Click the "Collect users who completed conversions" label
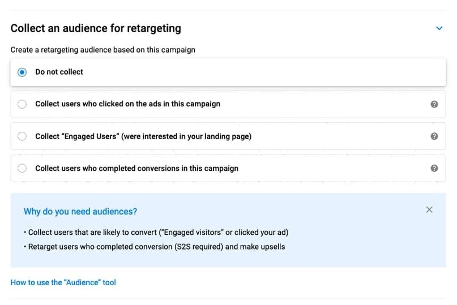Viewport: 457px width, 305px height. coord(136,168)
